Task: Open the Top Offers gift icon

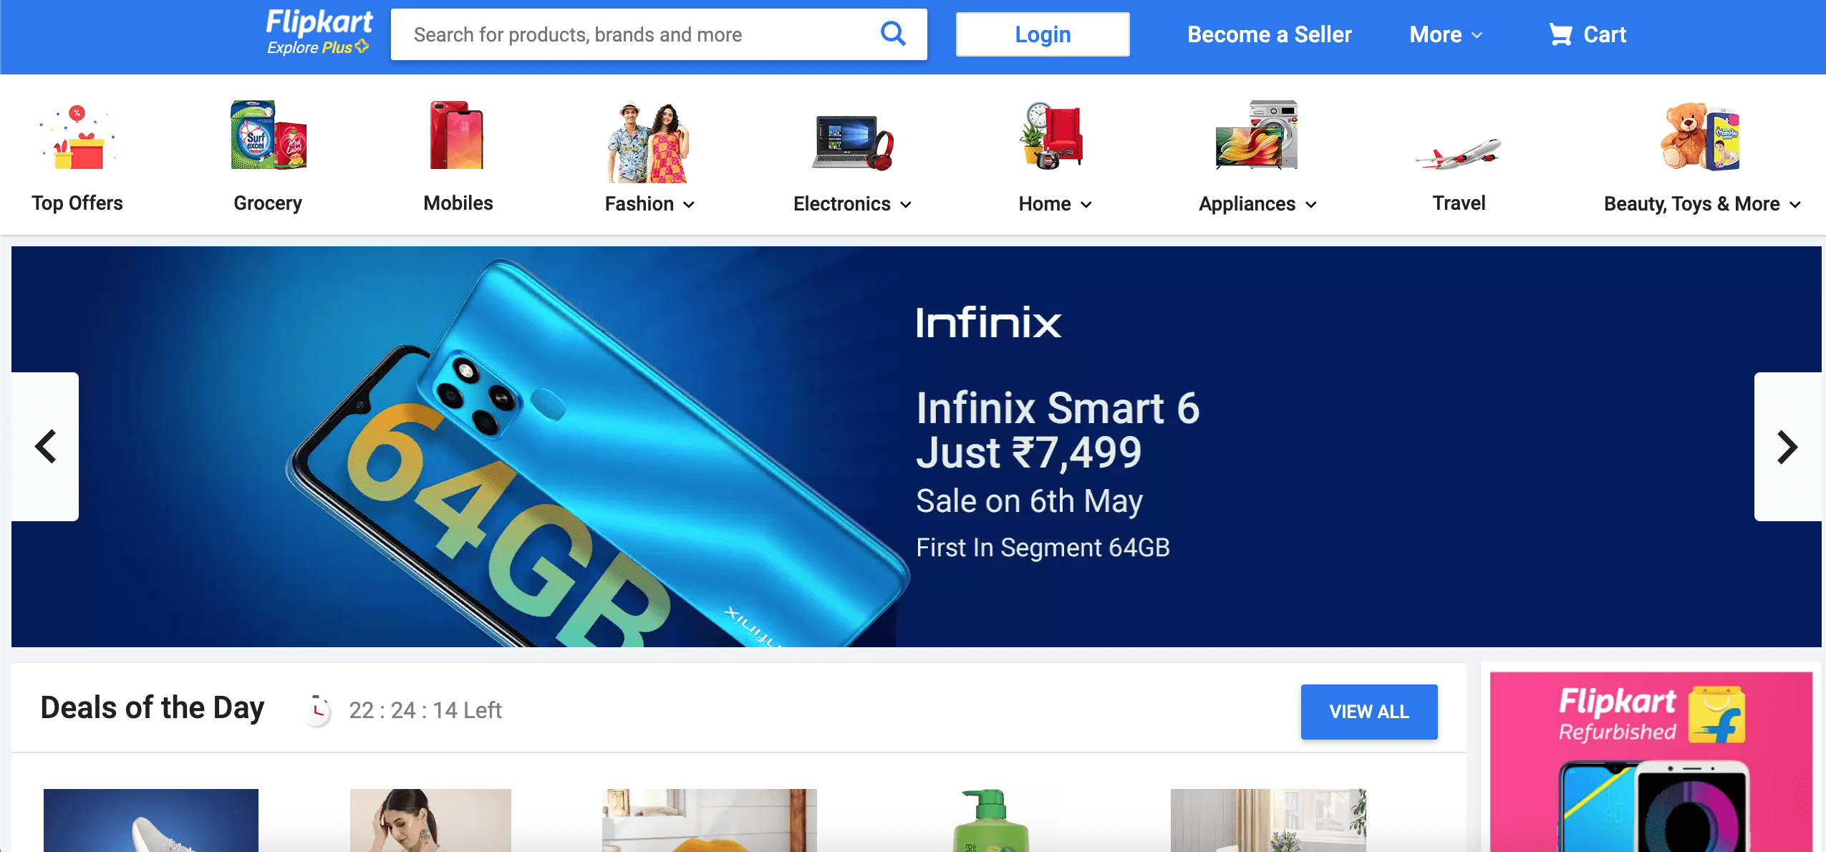Action: pyautogui.click(x=77, y=137)
